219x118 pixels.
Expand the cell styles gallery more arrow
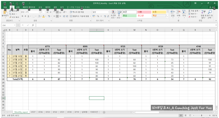click(x=168, y=17)
